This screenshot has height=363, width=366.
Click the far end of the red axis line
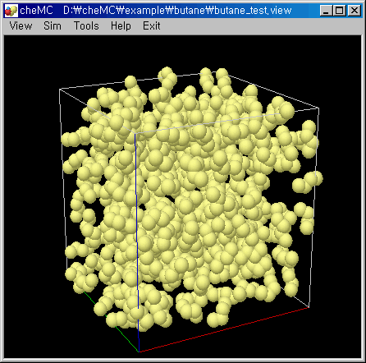pos(309,307)
